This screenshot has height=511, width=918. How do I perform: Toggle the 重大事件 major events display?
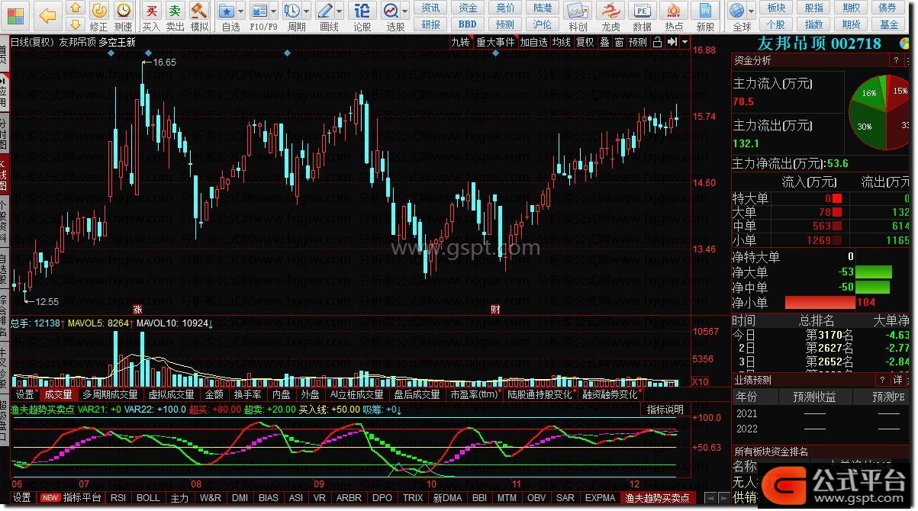pos(495,42)
